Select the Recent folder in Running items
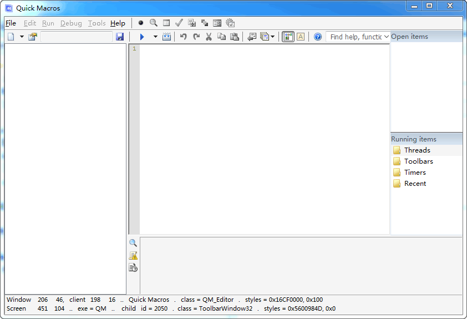This screenshot has width=467, height=319. click(415, 184)
